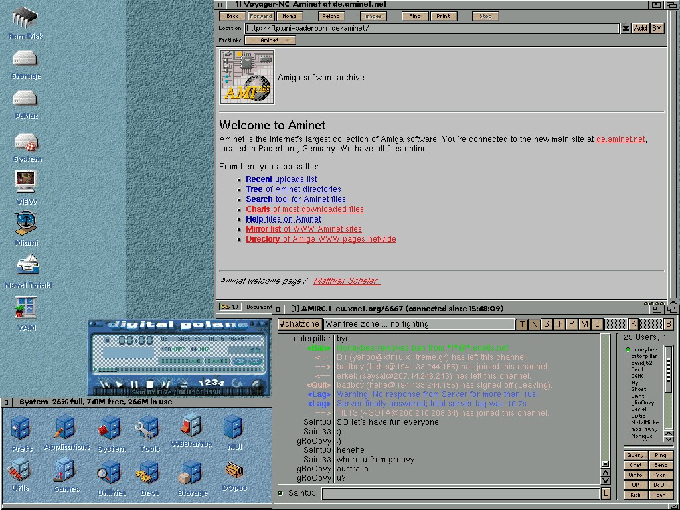680x510 pixels.
Task: Pause the U2 track in the player
Action: (x=135, y=384)
